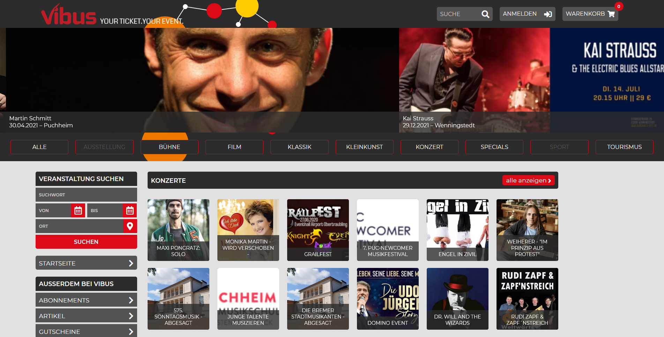Viewport: 664px width, 337px height.
Task: Select the AUSSTELLUNG category tab
Action: coord(104,147)
